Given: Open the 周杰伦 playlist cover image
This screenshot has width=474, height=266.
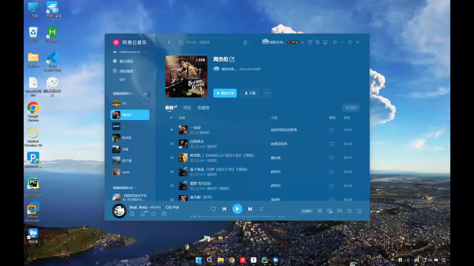Looking at the screenshot, I should click(x=186, y=76).
